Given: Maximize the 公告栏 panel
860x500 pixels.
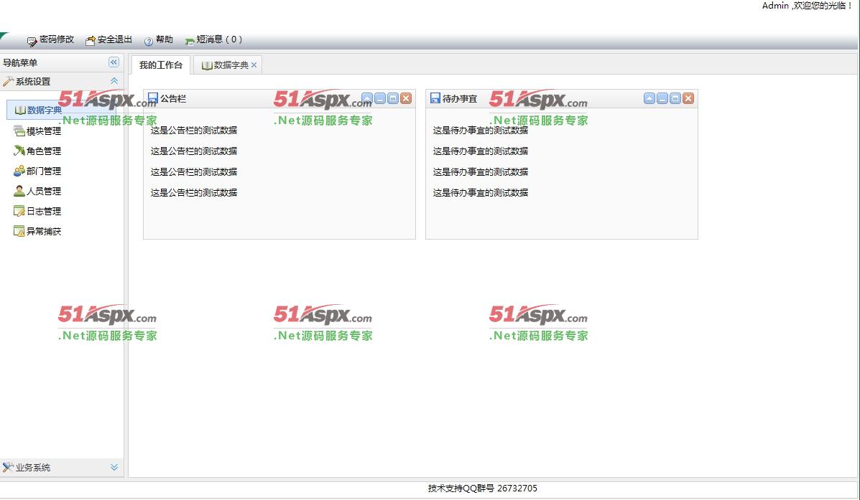Looking at the screenshot, I should tap(393, 98).
